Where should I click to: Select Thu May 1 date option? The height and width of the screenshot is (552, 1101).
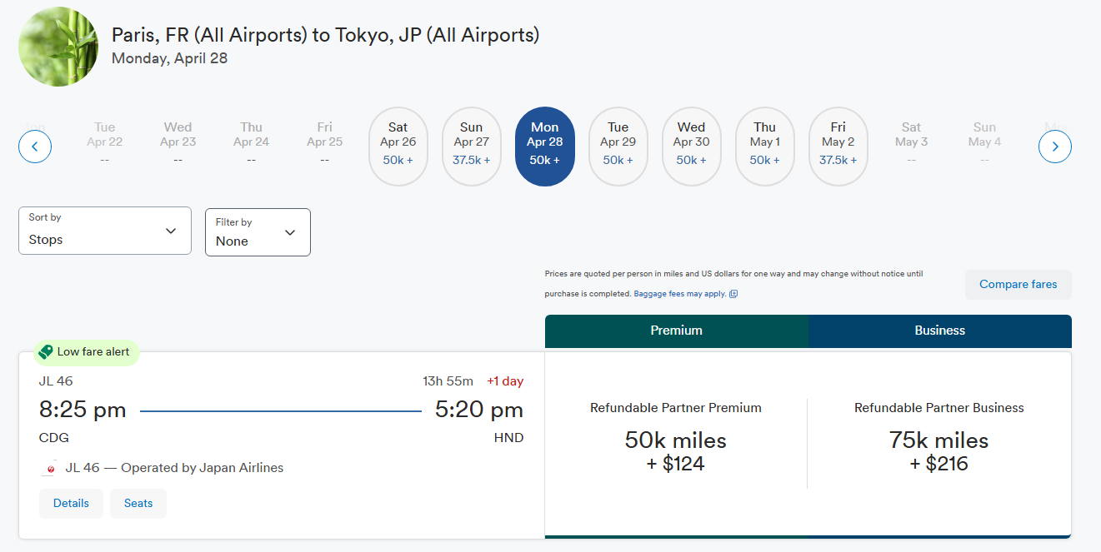pyautogui.click(x=765, y=147)
